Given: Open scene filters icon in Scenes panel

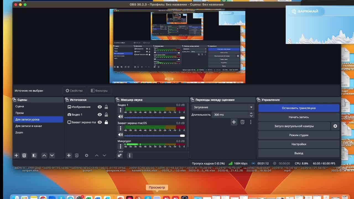Looking at the screenshot, I should coord(34,155).
